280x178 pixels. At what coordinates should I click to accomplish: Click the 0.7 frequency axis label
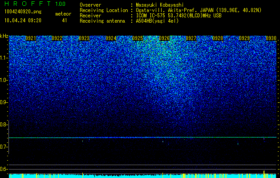[4, 147]
